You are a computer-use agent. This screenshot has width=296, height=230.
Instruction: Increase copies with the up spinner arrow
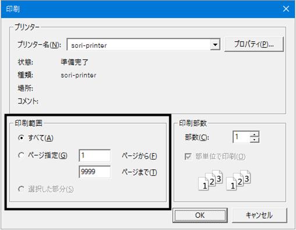click(x=255, y=134)
